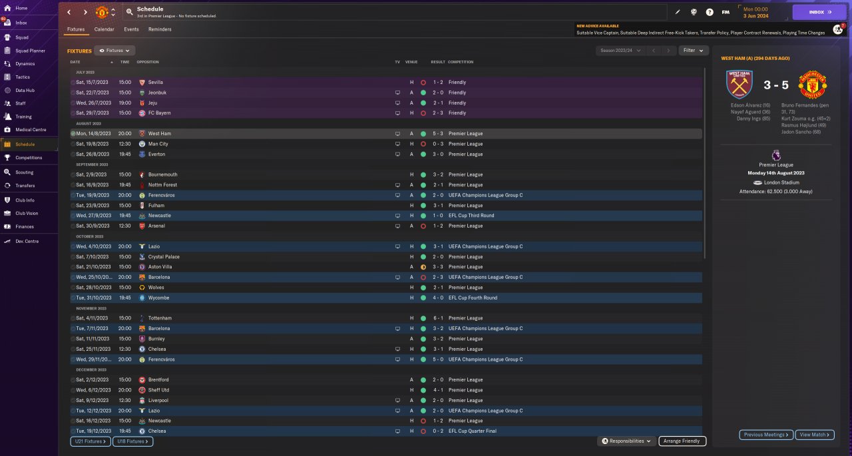Navigate forward with the right arrow
852x456 pixels.
click(85, 12)
